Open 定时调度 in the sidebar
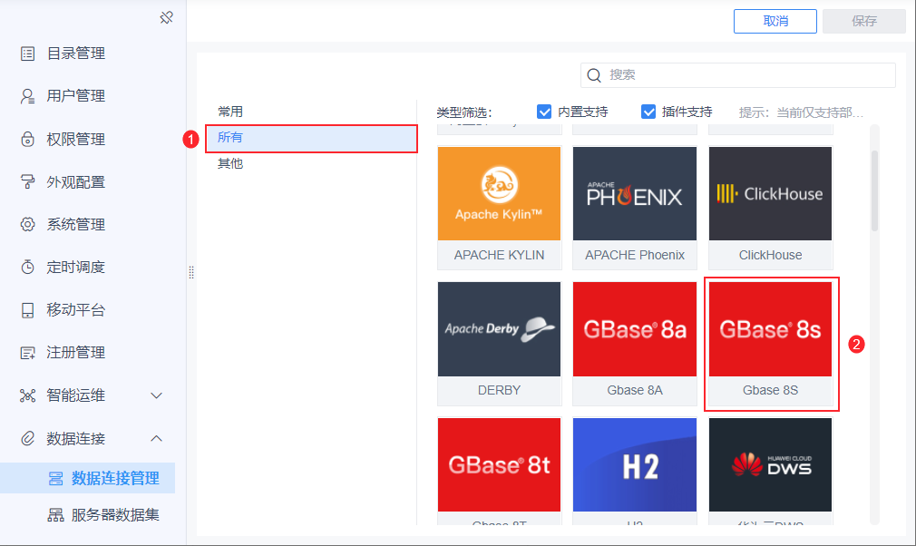Image resolution: width=916 pixels, height=546 pixels. click(76, 267)
